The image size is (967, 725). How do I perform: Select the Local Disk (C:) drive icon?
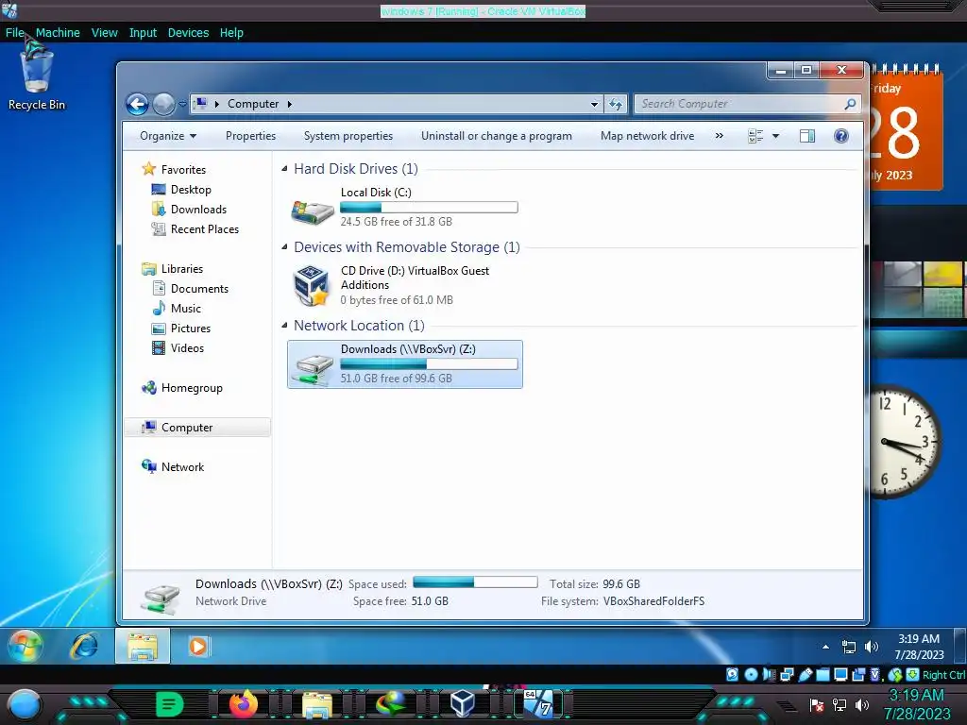[x=312, y=211]
